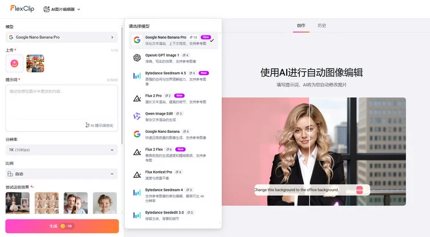Click the Bytedance icon next to Seededit 3.0
Screen dimensions: 430x237
coord(137,215)
